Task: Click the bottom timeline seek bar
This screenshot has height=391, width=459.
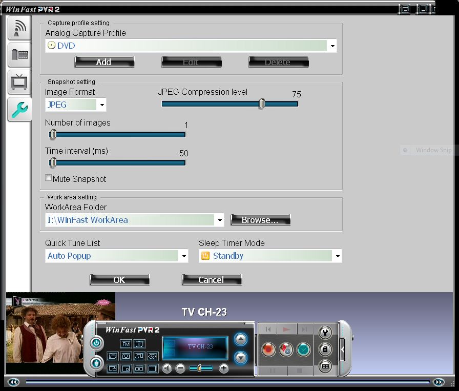Action: pyautogui.click(x=227, y=382)
